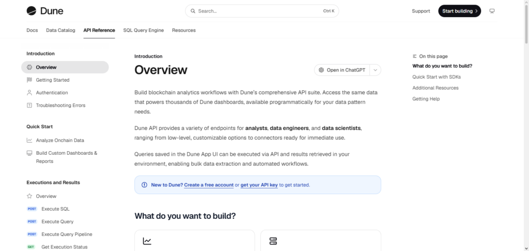Follow the get your API key link
Screen dimensions: 529x251
point(259,185)
